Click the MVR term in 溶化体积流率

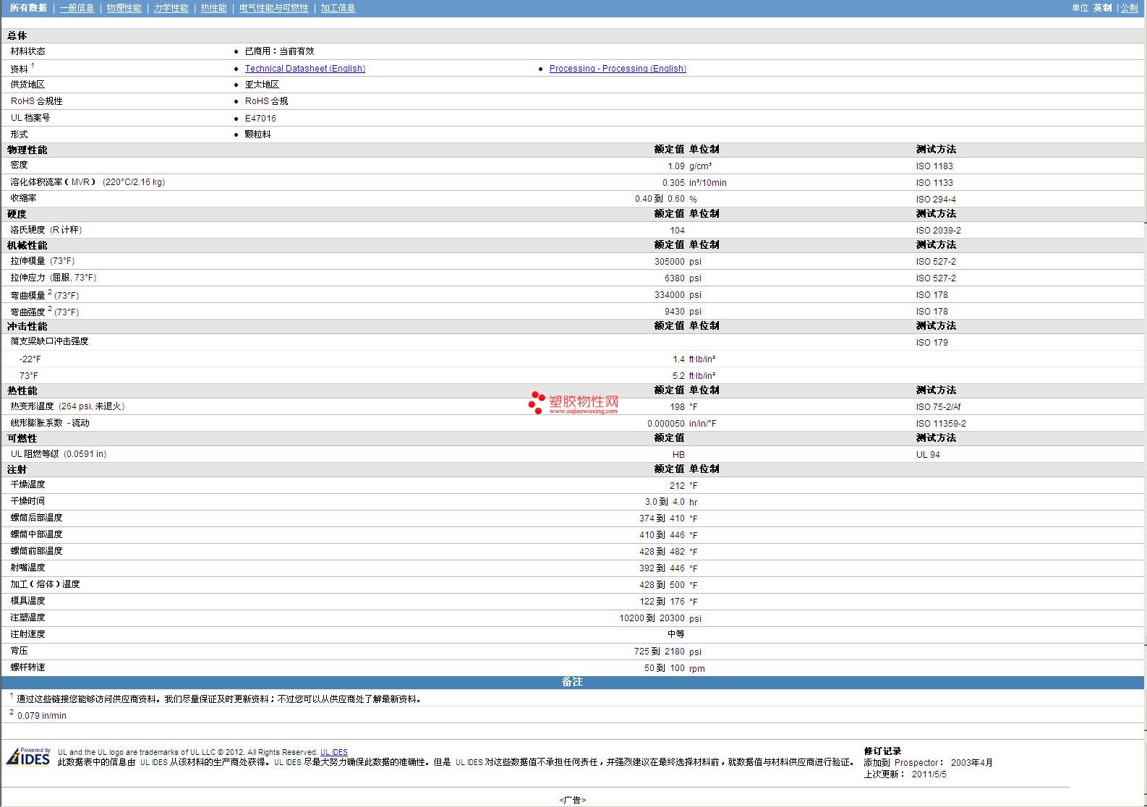tap(80, 182)
